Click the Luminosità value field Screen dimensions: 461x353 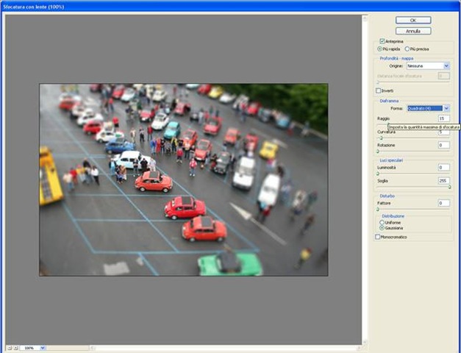point(443,167)
